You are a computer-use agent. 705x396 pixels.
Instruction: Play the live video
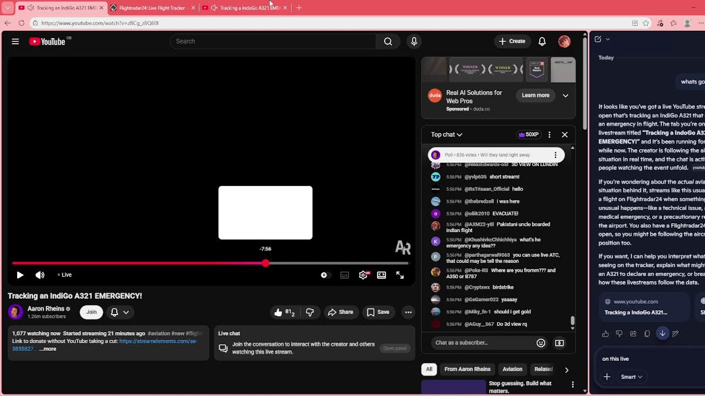[20, 275]
